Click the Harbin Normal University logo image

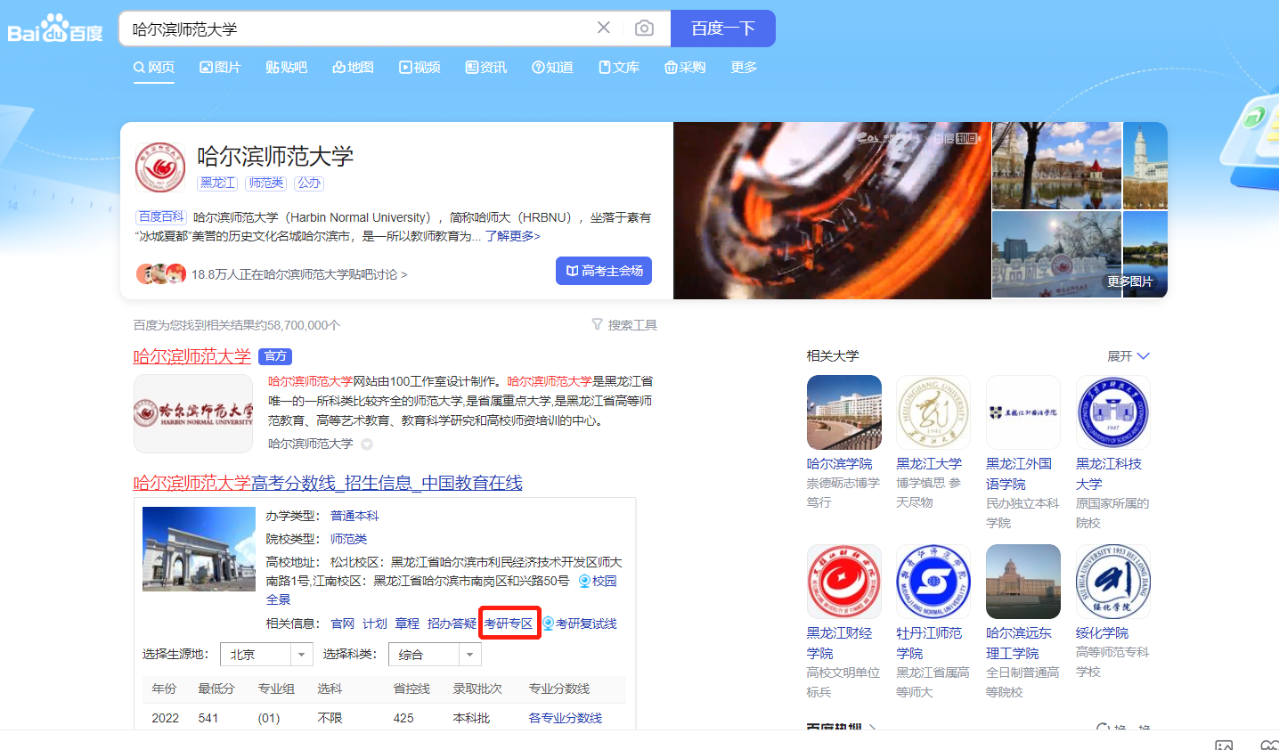coord(193,413)
